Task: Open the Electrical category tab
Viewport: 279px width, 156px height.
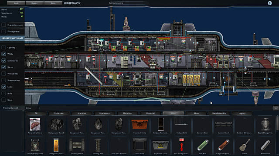Action: click(128, 113)
